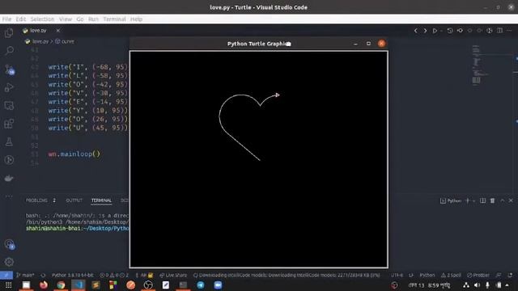The width and height of the screenshot is (518, 291).
Task: Open run button dropdown arrow
Action: coord(441,31)
